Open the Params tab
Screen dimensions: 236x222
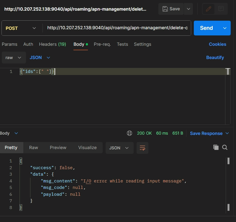[9, 44]
